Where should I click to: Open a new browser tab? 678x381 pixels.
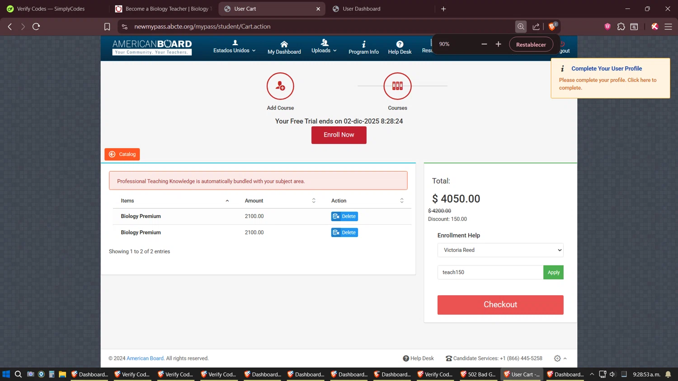[x=443, y=9]
